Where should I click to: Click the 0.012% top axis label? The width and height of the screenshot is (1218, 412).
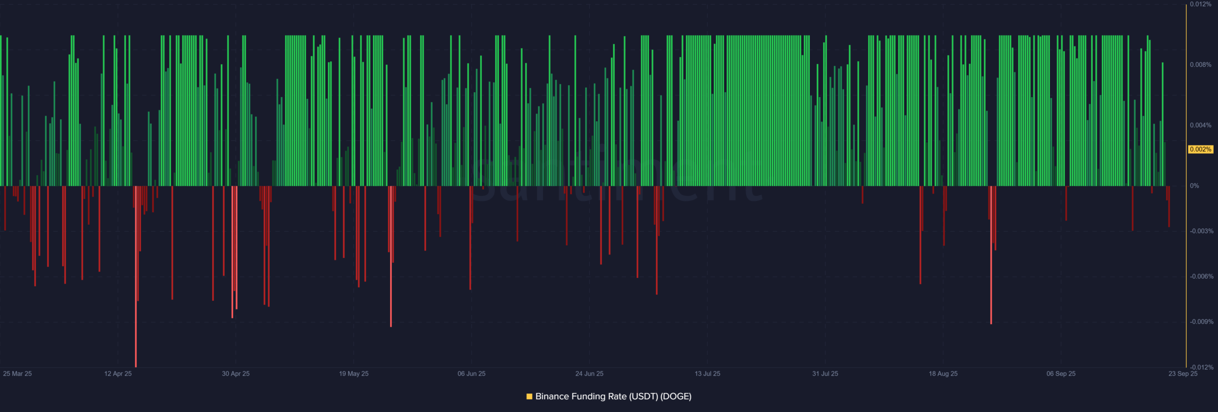(x=1200, y=4)
